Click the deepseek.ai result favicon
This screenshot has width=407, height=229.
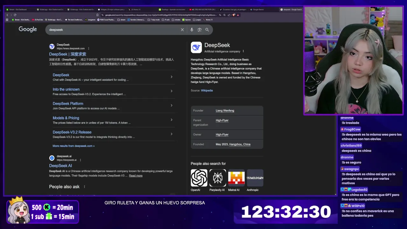52,158
